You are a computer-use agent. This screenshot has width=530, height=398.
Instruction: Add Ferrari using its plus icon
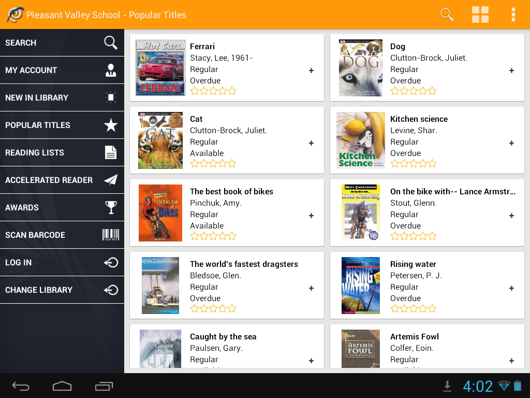coord(311,70)
